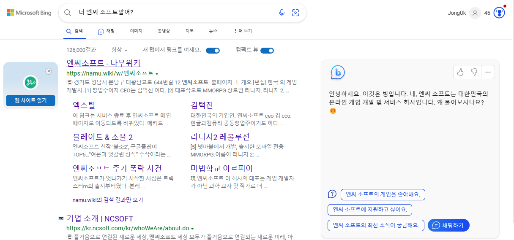Screen dimensions: 514x240
Task: Click the JongUk account name
Action: click(457, 13)
